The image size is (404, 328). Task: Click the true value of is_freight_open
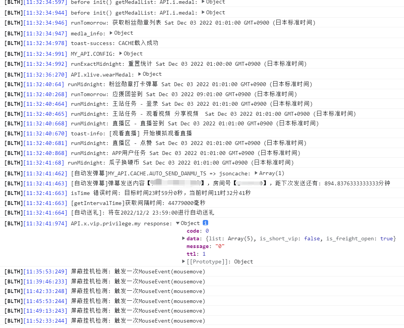click(x=386, y=238)
